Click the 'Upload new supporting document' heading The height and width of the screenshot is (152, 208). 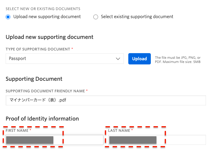[x=49, y=37]
